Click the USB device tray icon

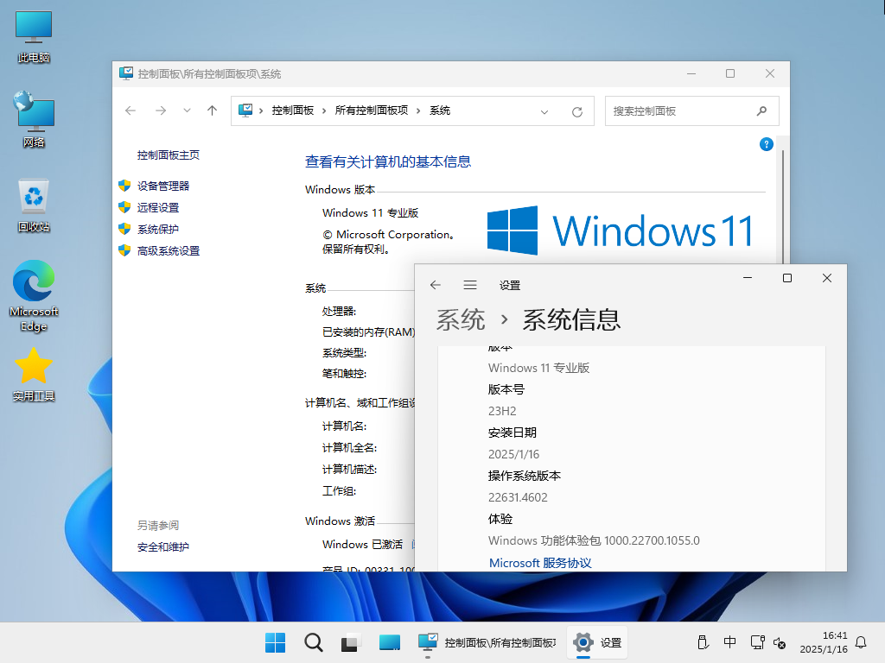703,642
